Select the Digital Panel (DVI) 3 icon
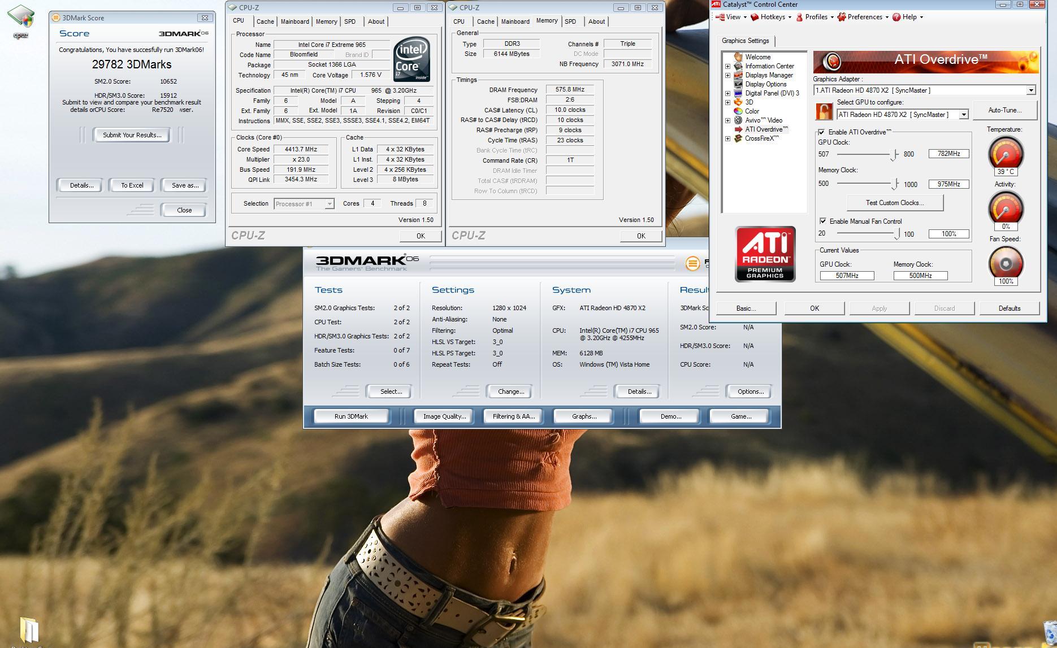1057x648 pixels. pos(738,93)
